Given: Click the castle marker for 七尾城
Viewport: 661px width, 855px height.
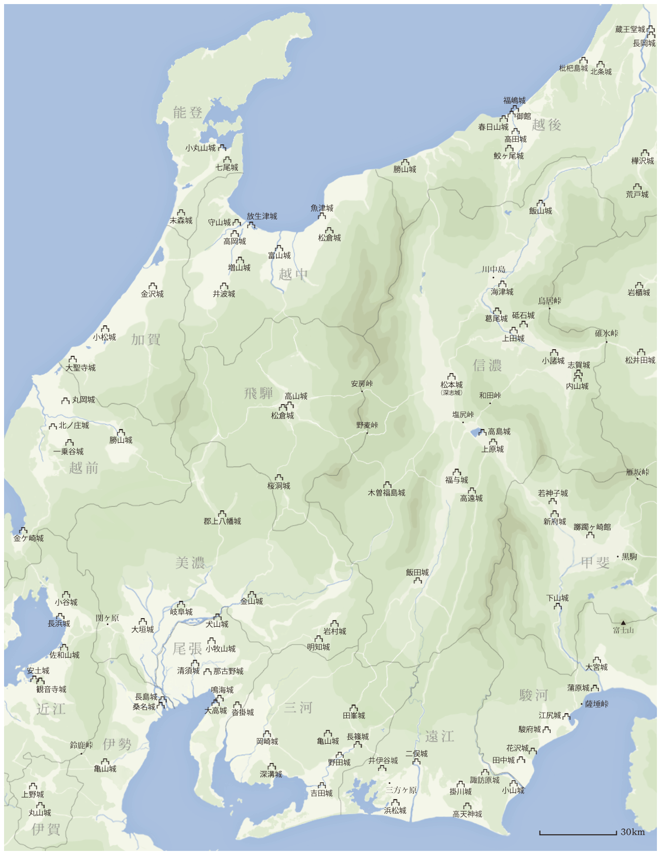Looking at the screenshot, I should [227, 160].
